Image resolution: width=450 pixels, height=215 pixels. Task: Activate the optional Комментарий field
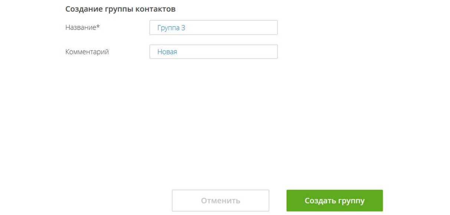point(213,52)
